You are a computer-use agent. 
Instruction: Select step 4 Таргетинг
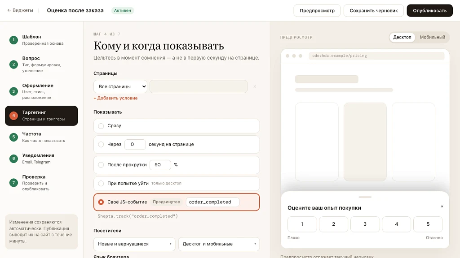(x=41, y=116)
